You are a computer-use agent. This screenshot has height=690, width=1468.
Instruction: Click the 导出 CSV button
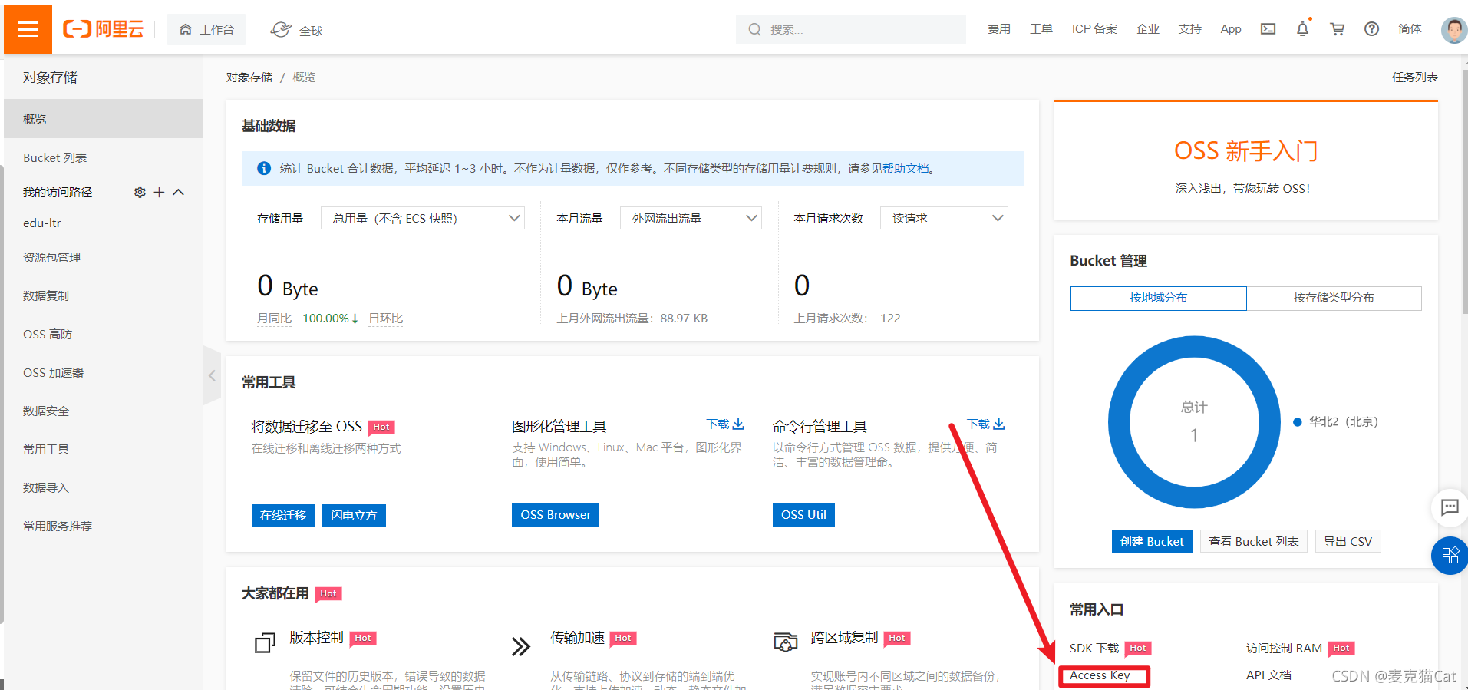pos(1348,541)
